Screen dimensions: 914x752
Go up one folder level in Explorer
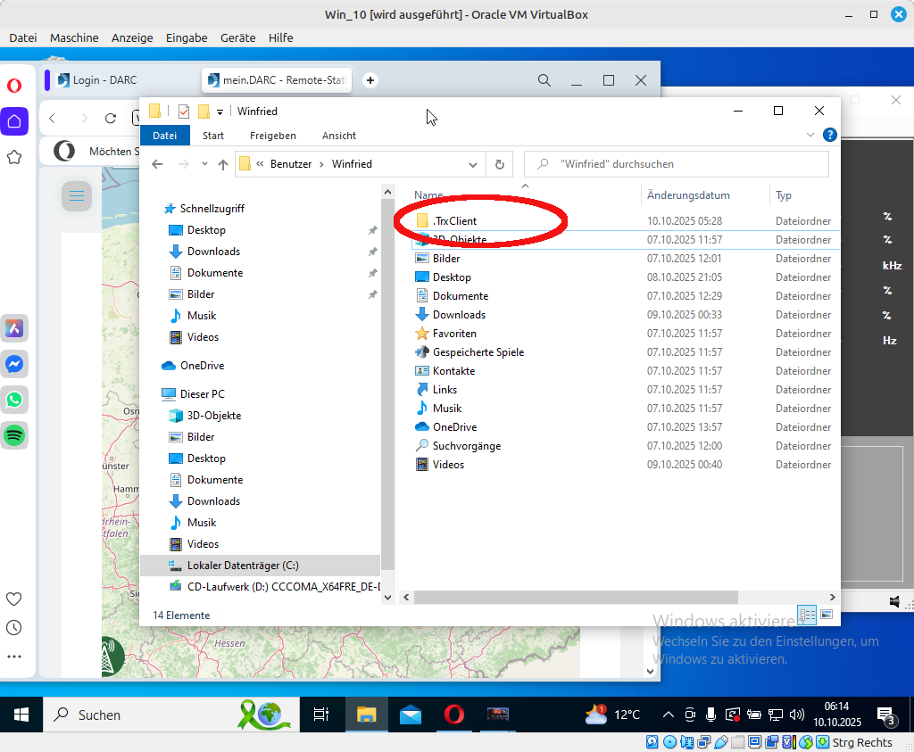[x=223, y=164]
